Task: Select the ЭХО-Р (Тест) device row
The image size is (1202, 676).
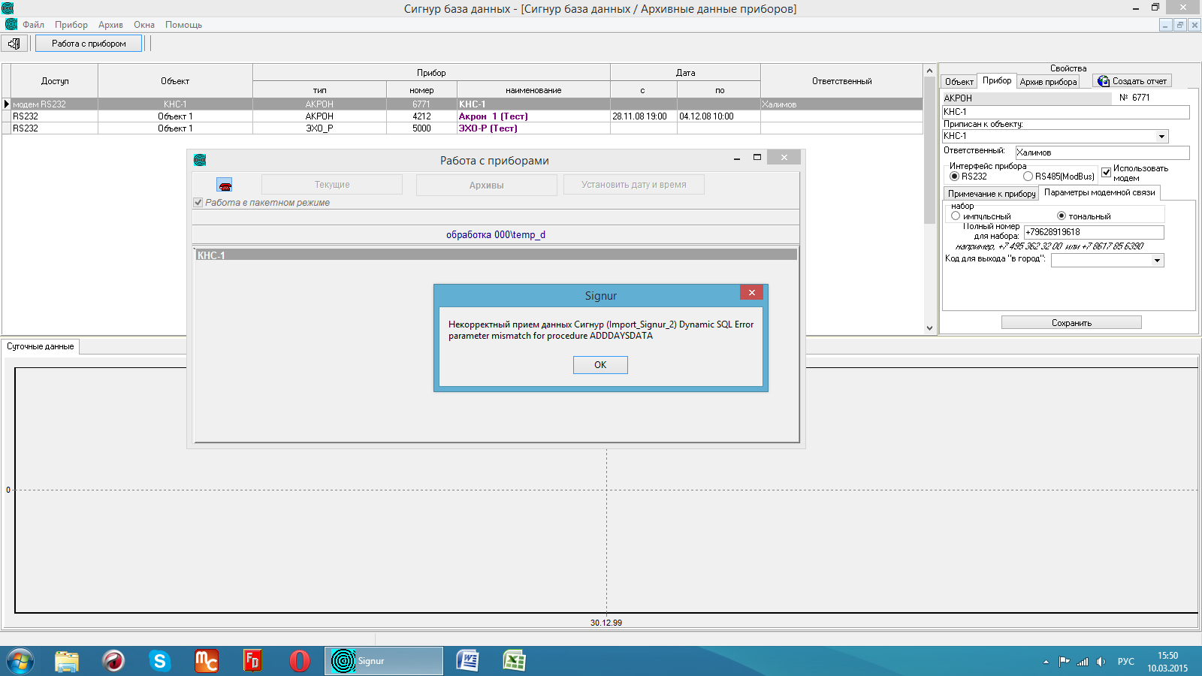Action: point(488,128)
